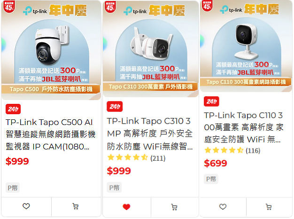View 211 reviews star rating for C310
Screen dimensions: 294x219
136,158
